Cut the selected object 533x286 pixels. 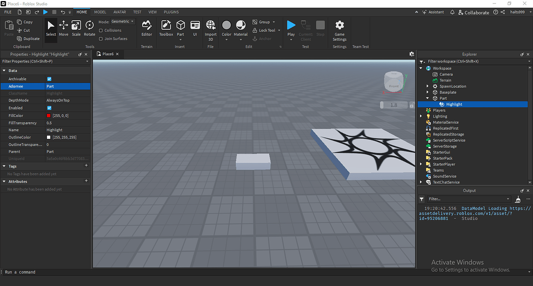coord(24,30)
